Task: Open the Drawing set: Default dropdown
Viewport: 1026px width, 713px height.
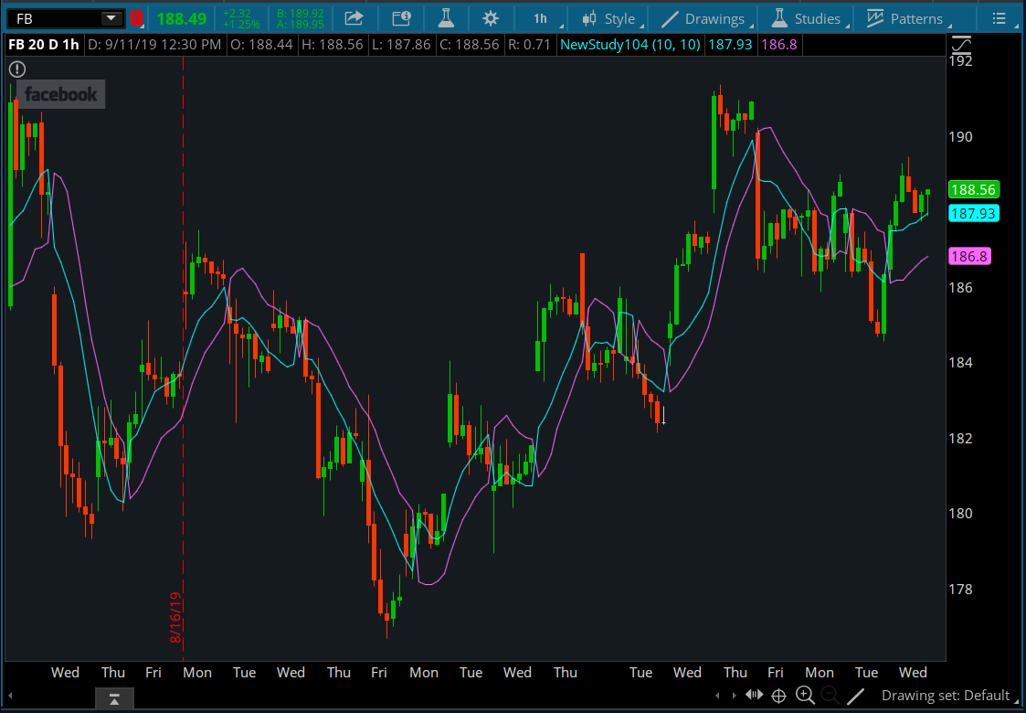Action: pyautogui.click(x=945, y=696)
